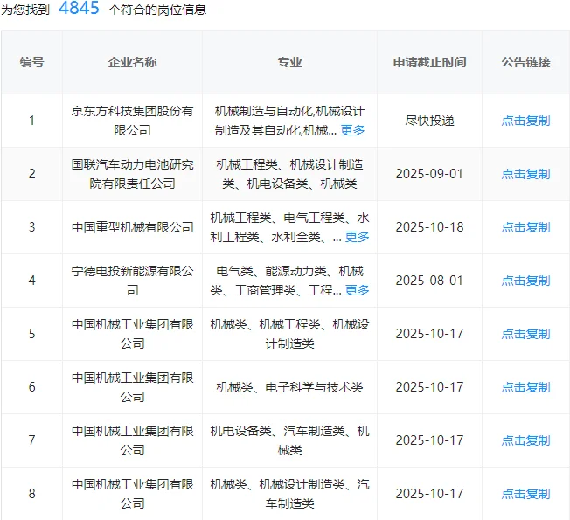This screenshot has width=570, height=520.
Task: Click row number 8 cell
Action: coord(32,494)
